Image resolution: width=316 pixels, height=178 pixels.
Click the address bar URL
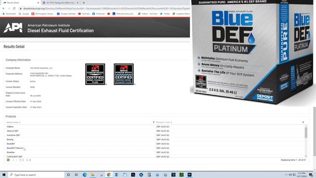click(x=106, y=8)
